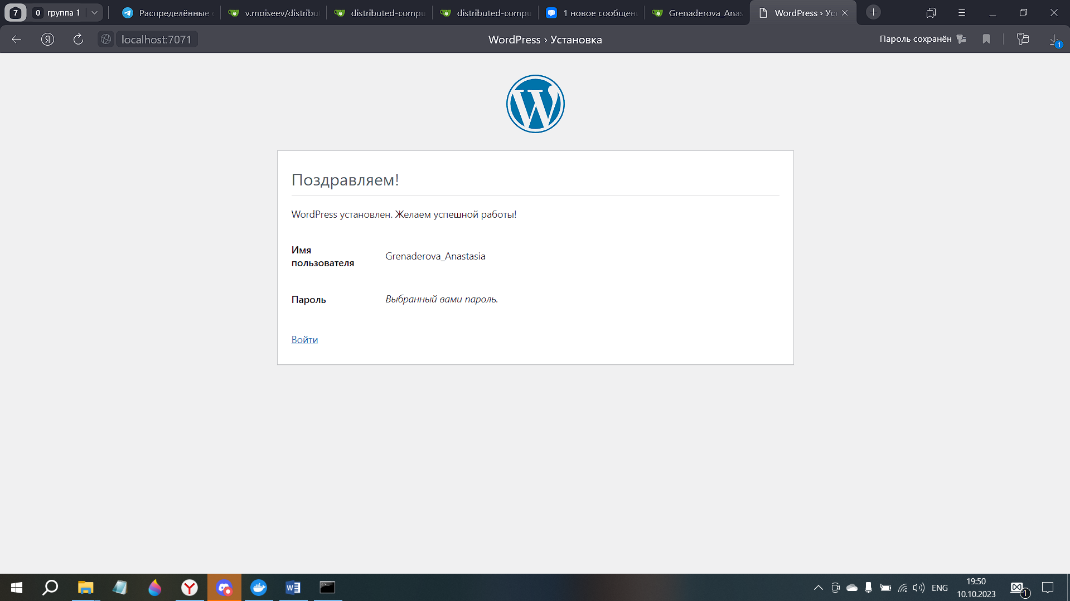Open the browser hamburger menu

[x=961, y=13]
